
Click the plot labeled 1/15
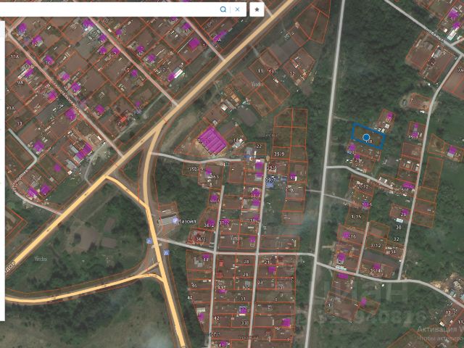tap(356, 217)
